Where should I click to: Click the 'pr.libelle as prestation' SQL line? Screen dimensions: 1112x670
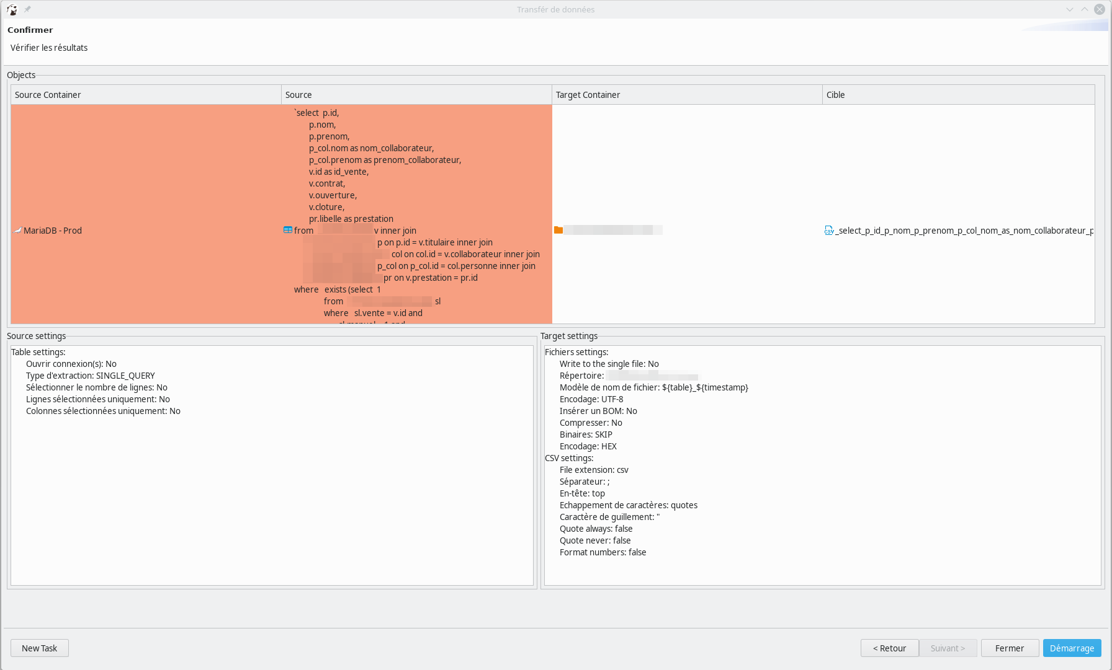click(x=351, y=219)
